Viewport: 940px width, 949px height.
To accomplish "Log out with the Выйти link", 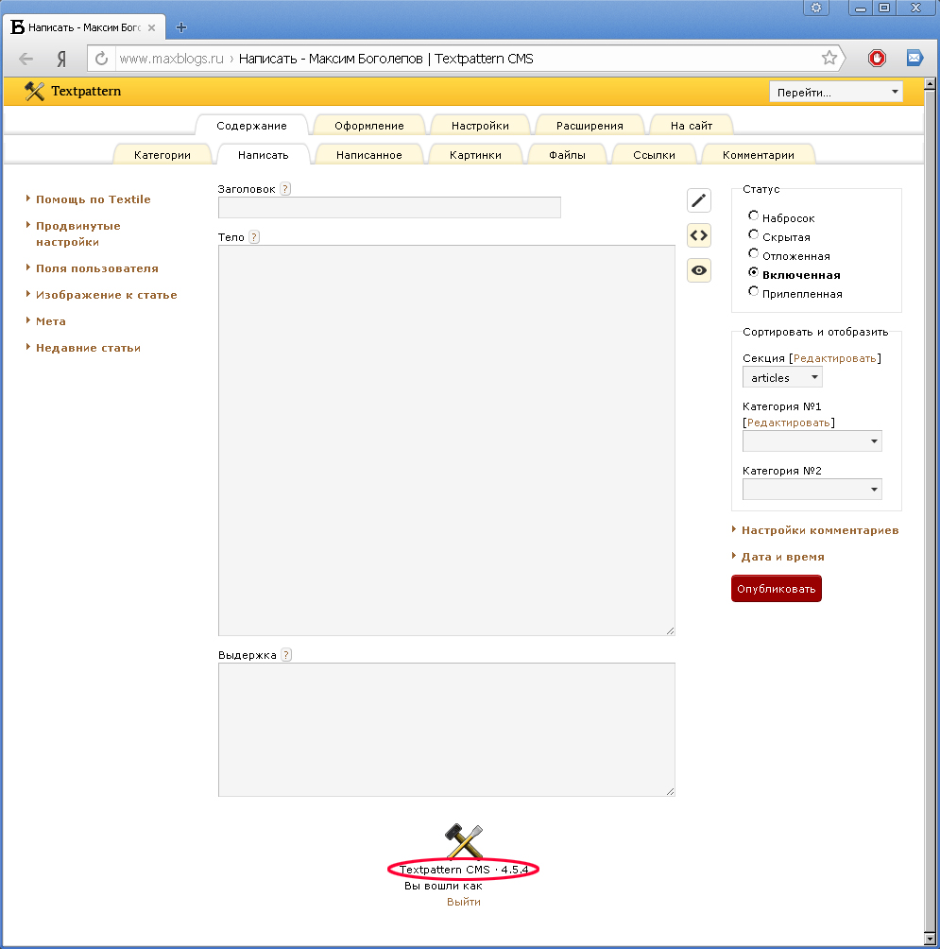I will point(463,902).
